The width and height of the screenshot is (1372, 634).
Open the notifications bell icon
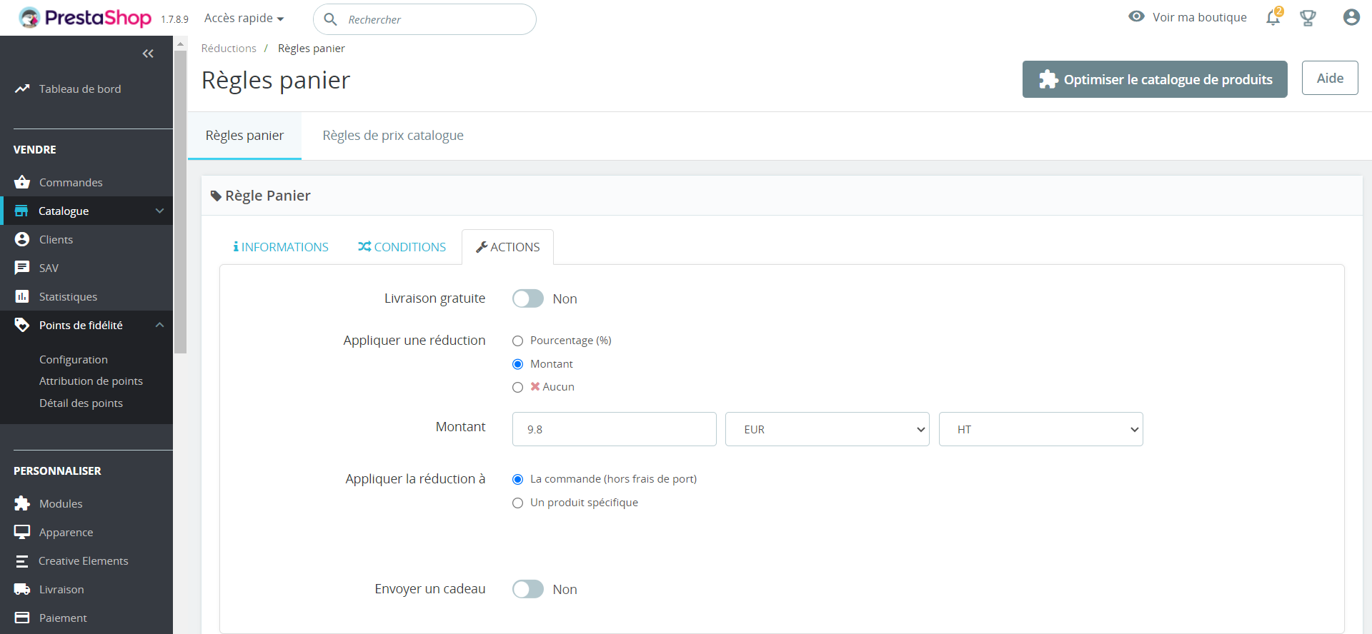tap(1273, 18)
